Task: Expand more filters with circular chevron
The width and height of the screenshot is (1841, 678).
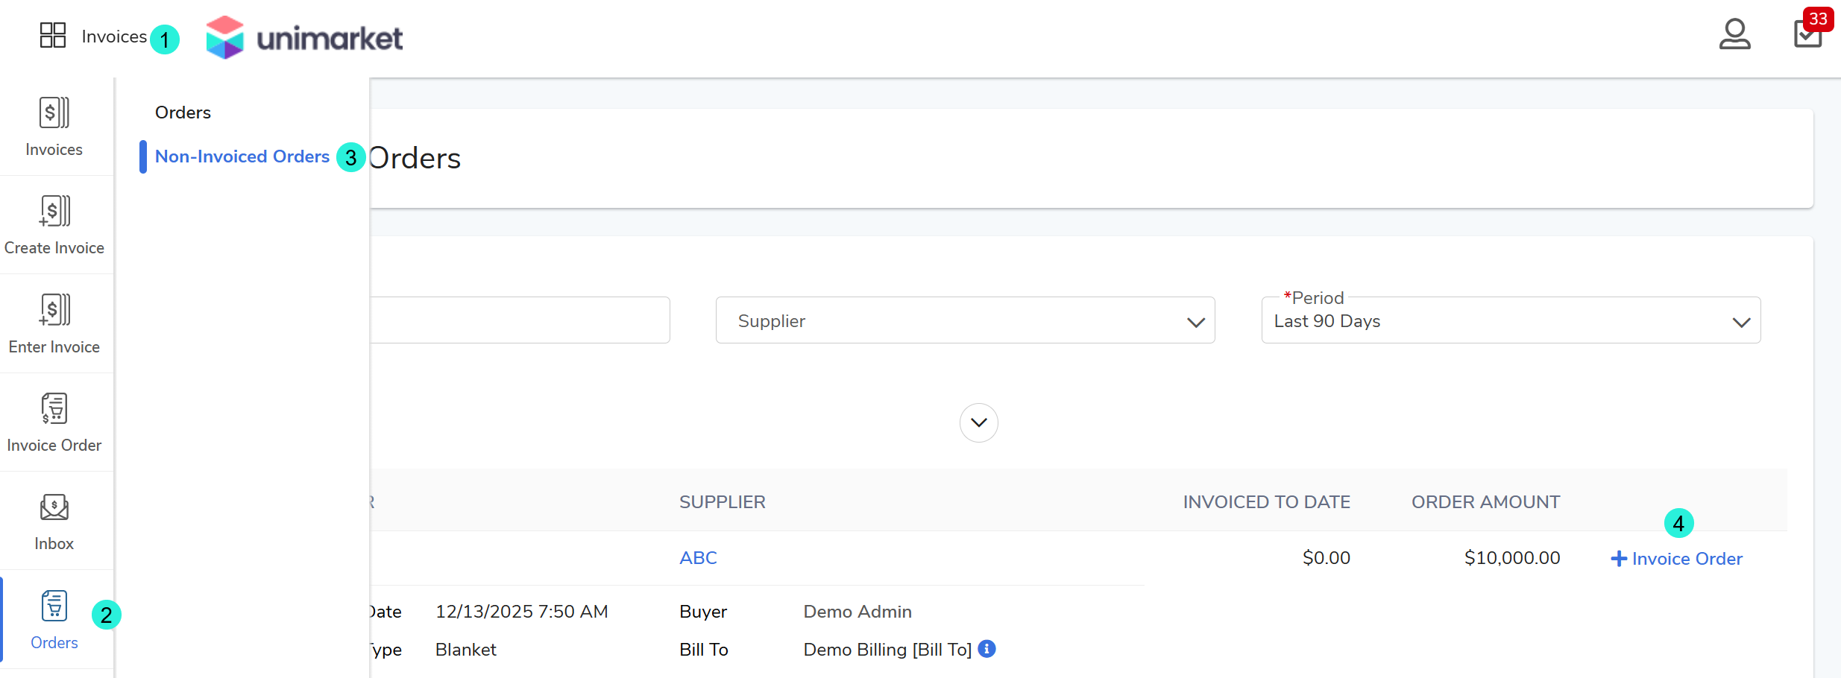Action: pyautogui.click(x=978, y=422)
